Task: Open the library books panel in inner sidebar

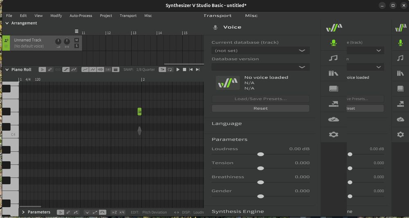Action: 333,73
